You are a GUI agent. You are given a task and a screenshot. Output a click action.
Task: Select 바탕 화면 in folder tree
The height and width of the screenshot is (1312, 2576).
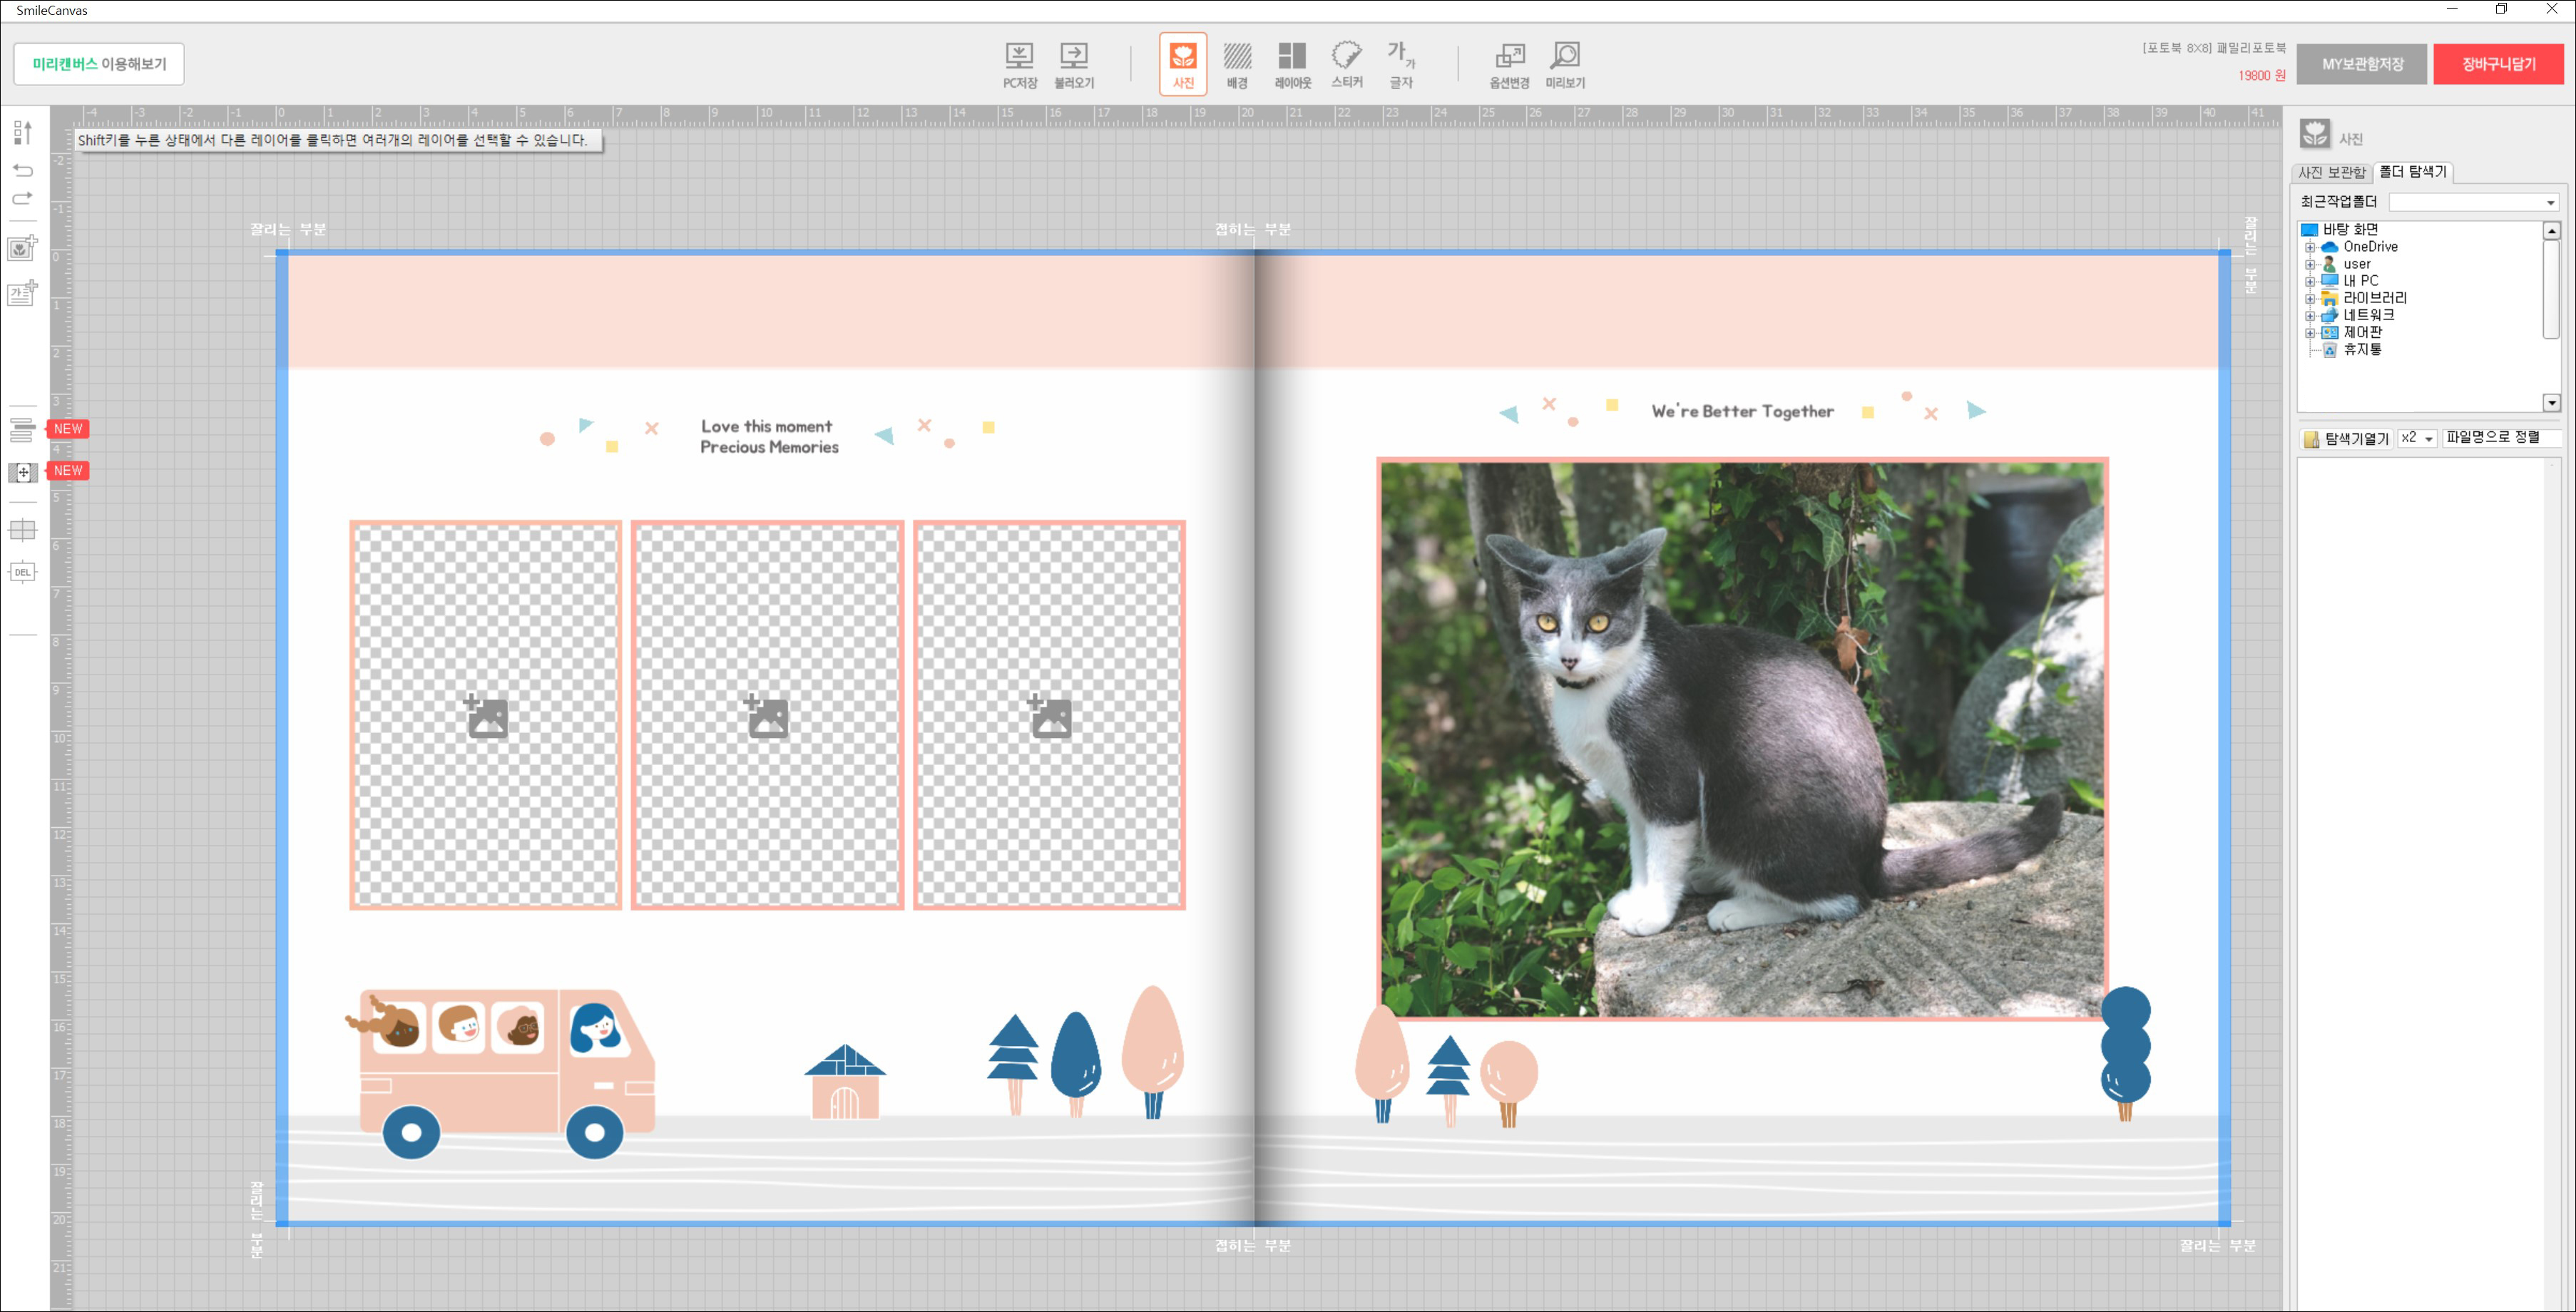tap(2350, 230)
